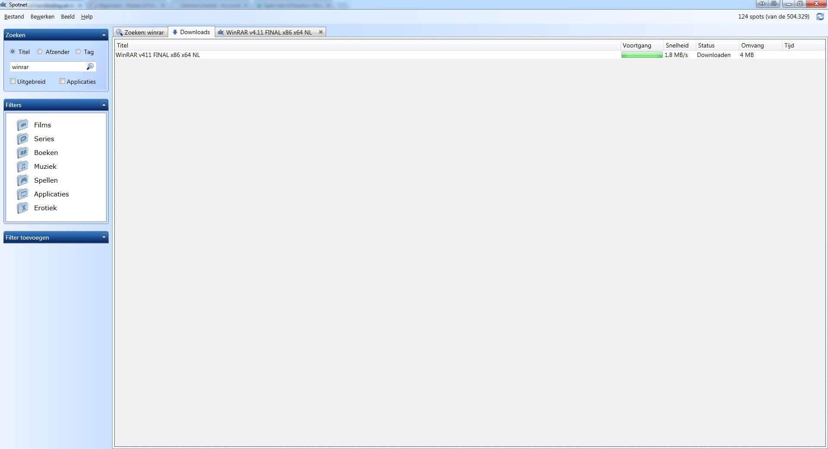Sort by the Tijd column header
The height and width of the screenshot is (449, 828).
(x=804, y=45)
